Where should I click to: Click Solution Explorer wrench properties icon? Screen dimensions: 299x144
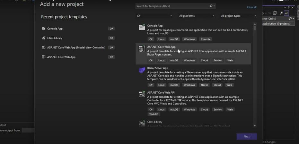[281, 13]
